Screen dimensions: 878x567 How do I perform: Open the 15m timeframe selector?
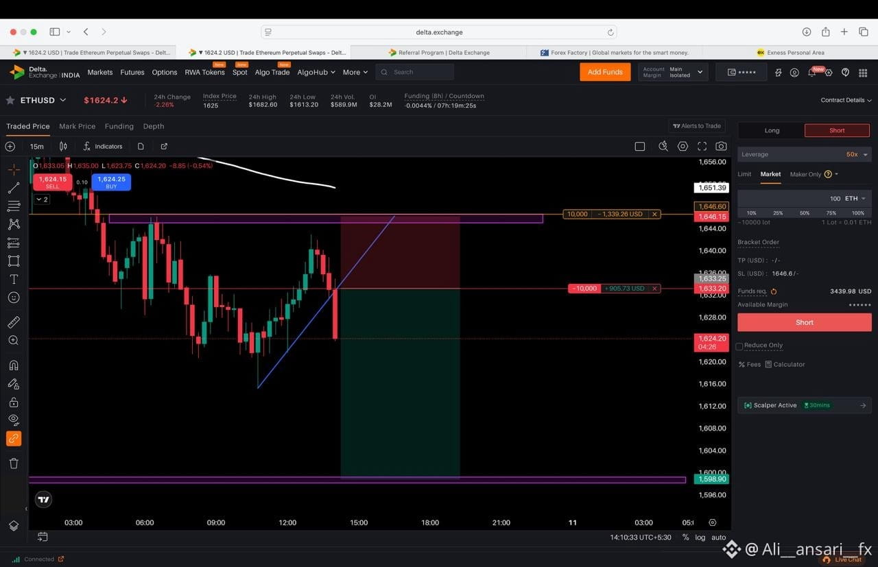36,146
